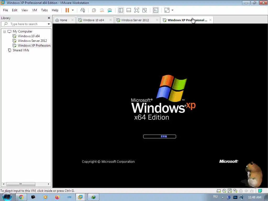
Task: Open the black cube taskbar icon
Action: coord(33,197)
